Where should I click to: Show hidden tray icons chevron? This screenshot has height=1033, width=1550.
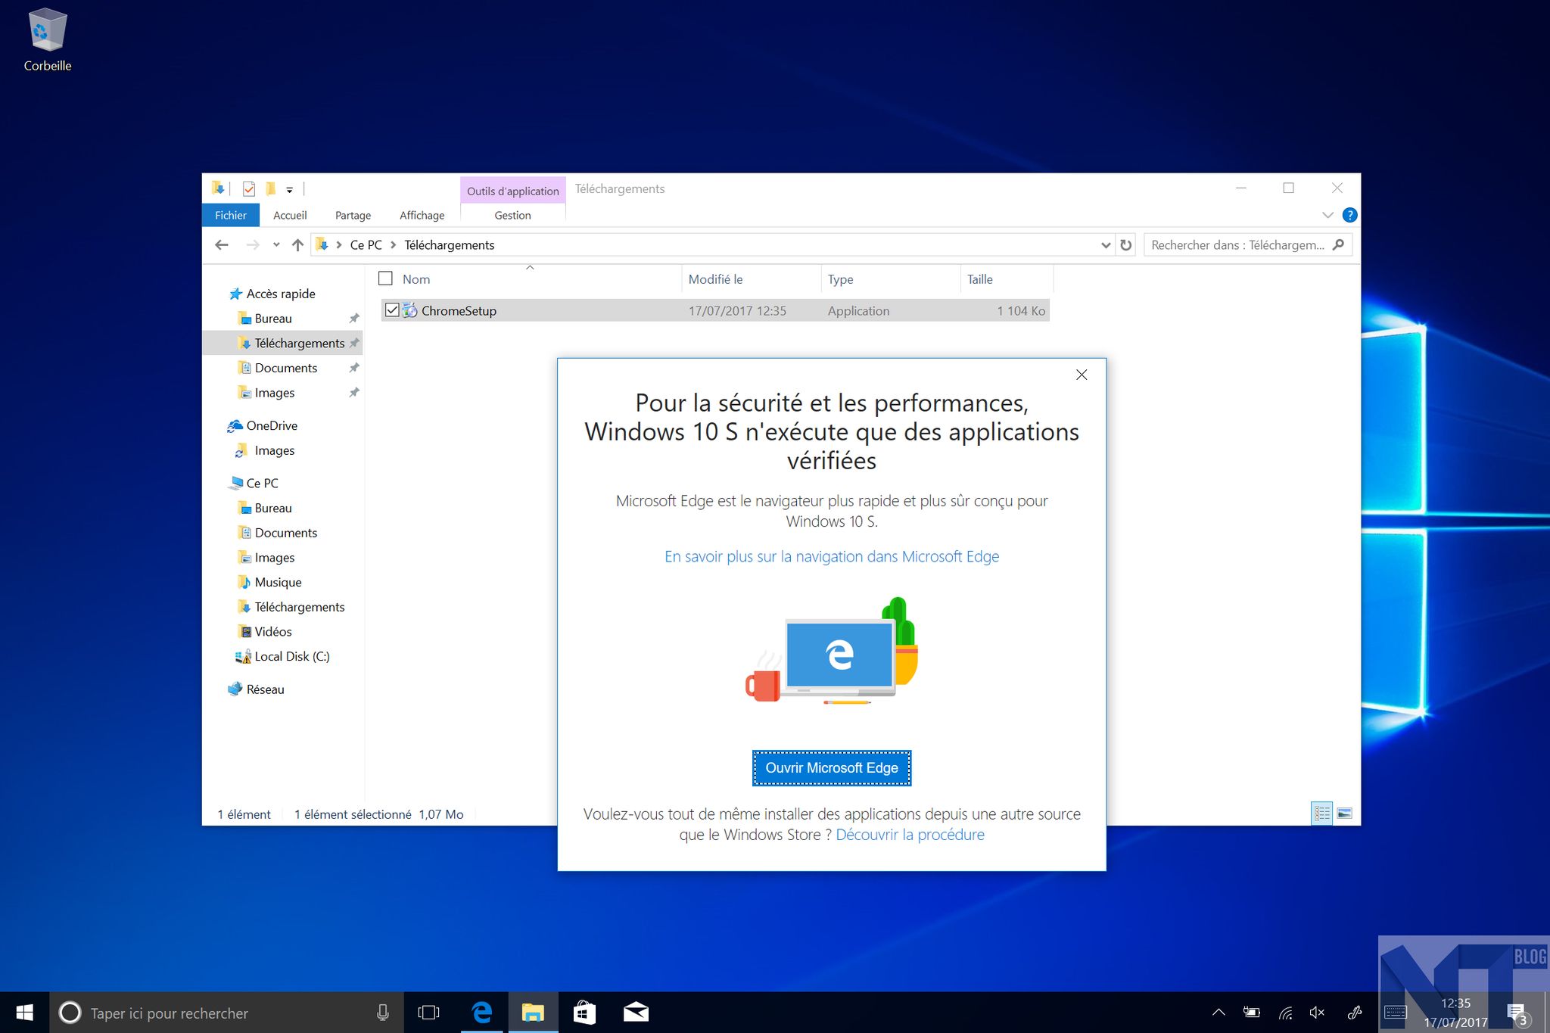click(x=1219, y=1013)
